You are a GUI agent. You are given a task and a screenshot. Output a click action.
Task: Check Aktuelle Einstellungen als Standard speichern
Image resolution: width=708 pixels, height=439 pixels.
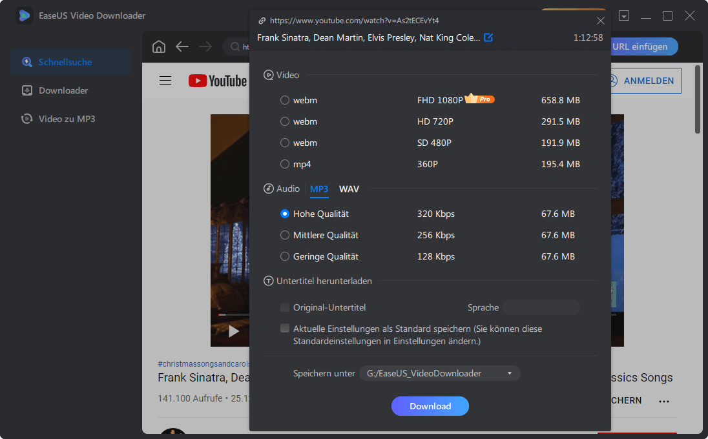click(x=284, y=328)
